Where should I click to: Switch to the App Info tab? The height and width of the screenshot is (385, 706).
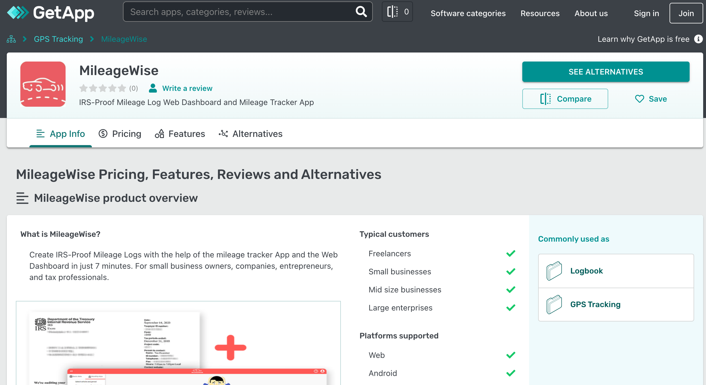(60, 134)
